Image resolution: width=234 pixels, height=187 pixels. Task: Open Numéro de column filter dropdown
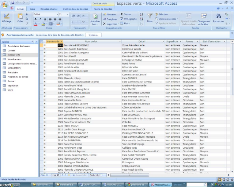click(x=61, y=42)
